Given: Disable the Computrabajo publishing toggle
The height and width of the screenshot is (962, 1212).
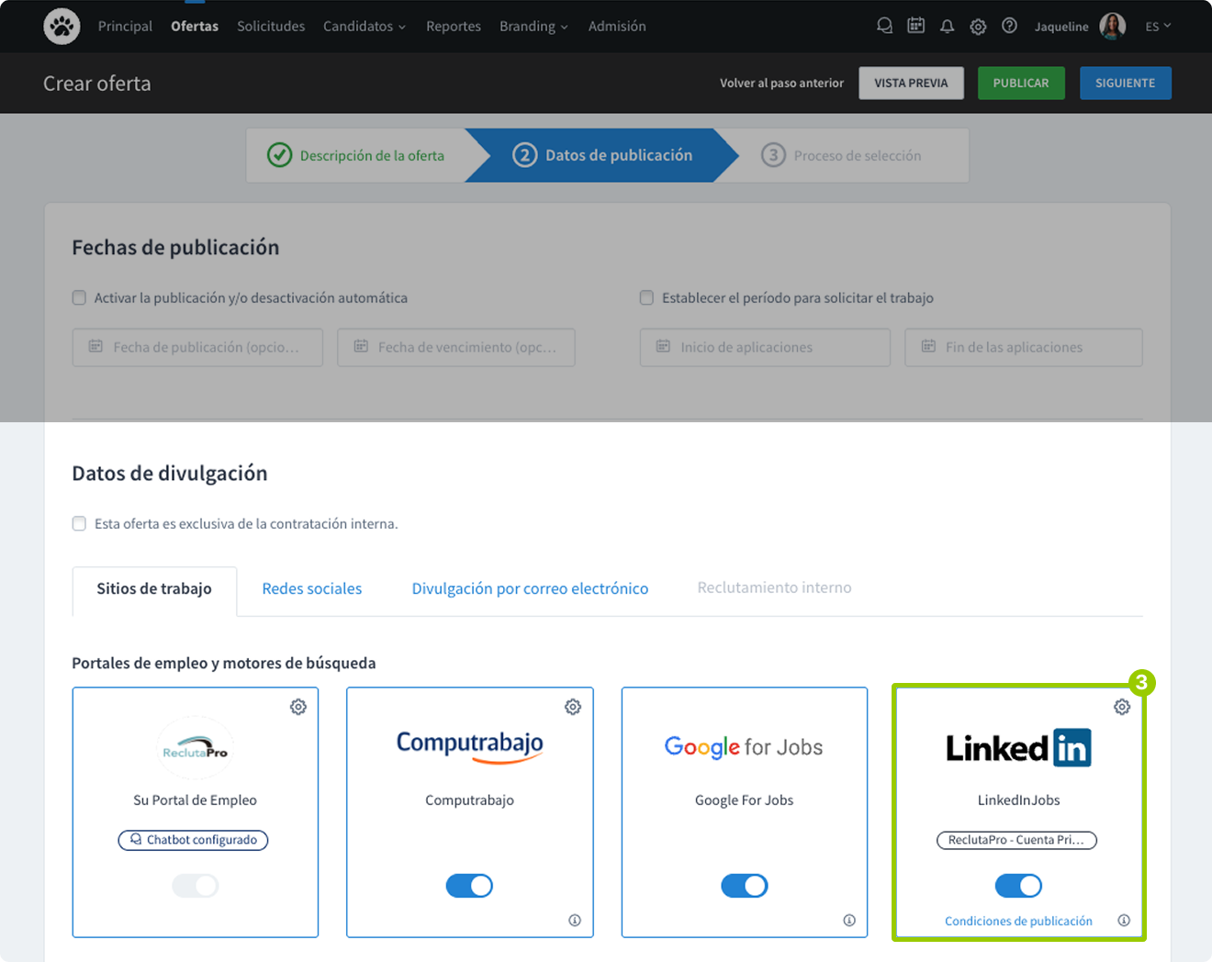Looking at the screenshot, I should 469,885.
